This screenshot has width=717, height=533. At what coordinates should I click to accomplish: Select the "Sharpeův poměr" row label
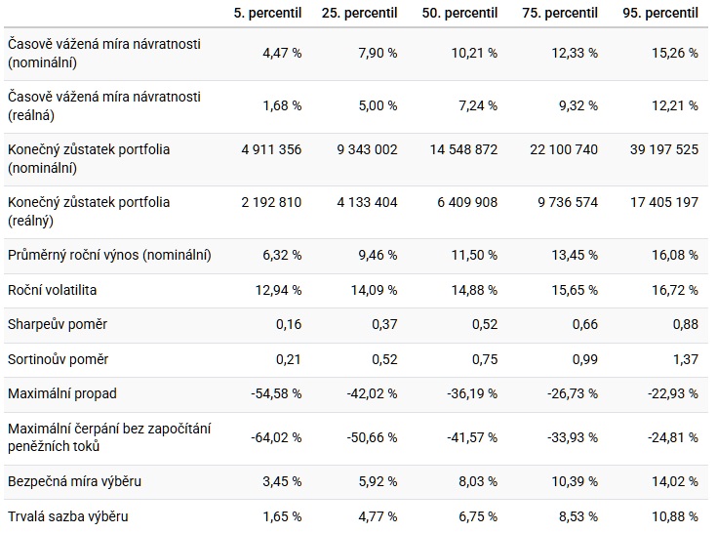coord(52,324)
